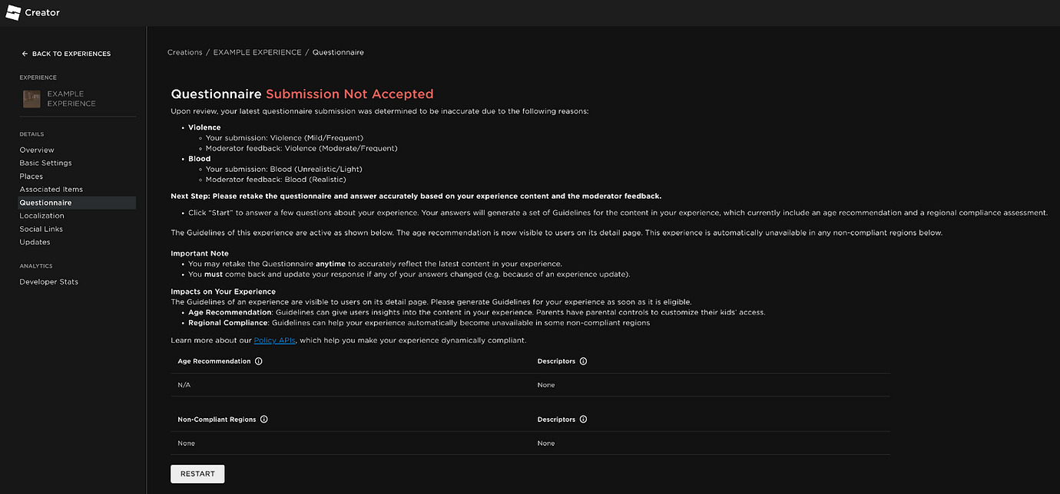Click the Creations breadcrumb link
Viewport: 1060px width, 494px height.
(184, 52)
